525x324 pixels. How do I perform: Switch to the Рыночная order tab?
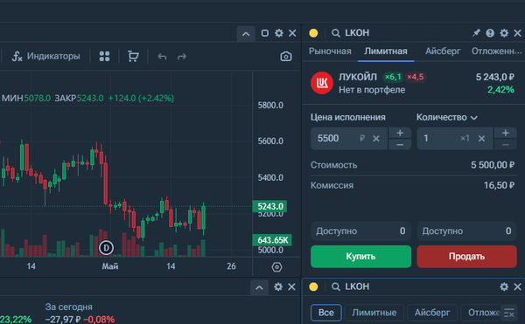(330, 52)
